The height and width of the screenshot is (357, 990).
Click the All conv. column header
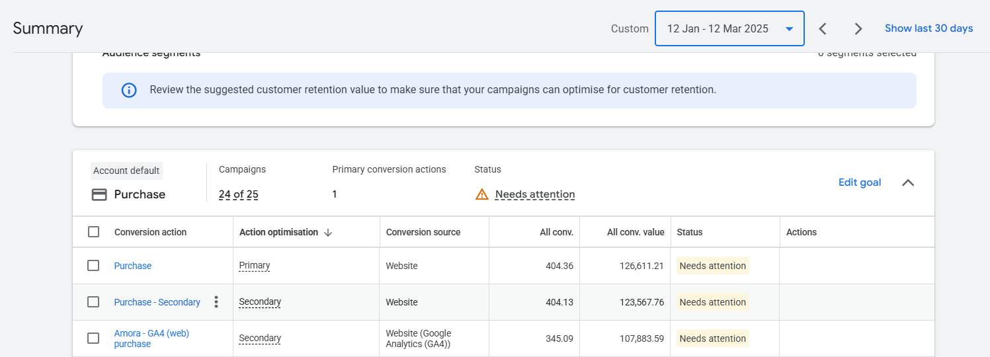pyautogui.click(x=556, y=232)
